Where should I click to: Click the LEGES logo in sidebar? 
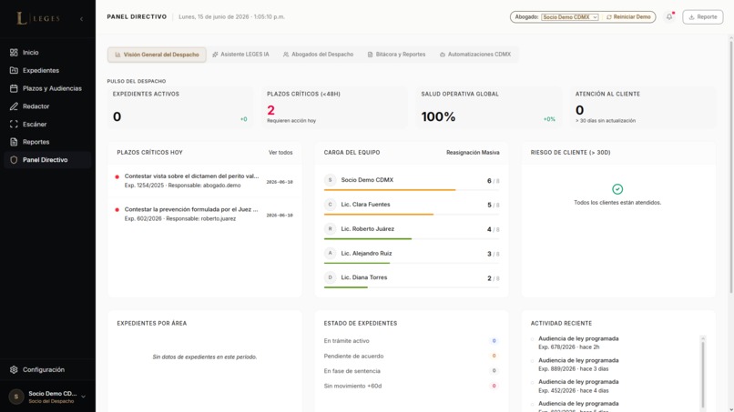click(x=38, y=18)
